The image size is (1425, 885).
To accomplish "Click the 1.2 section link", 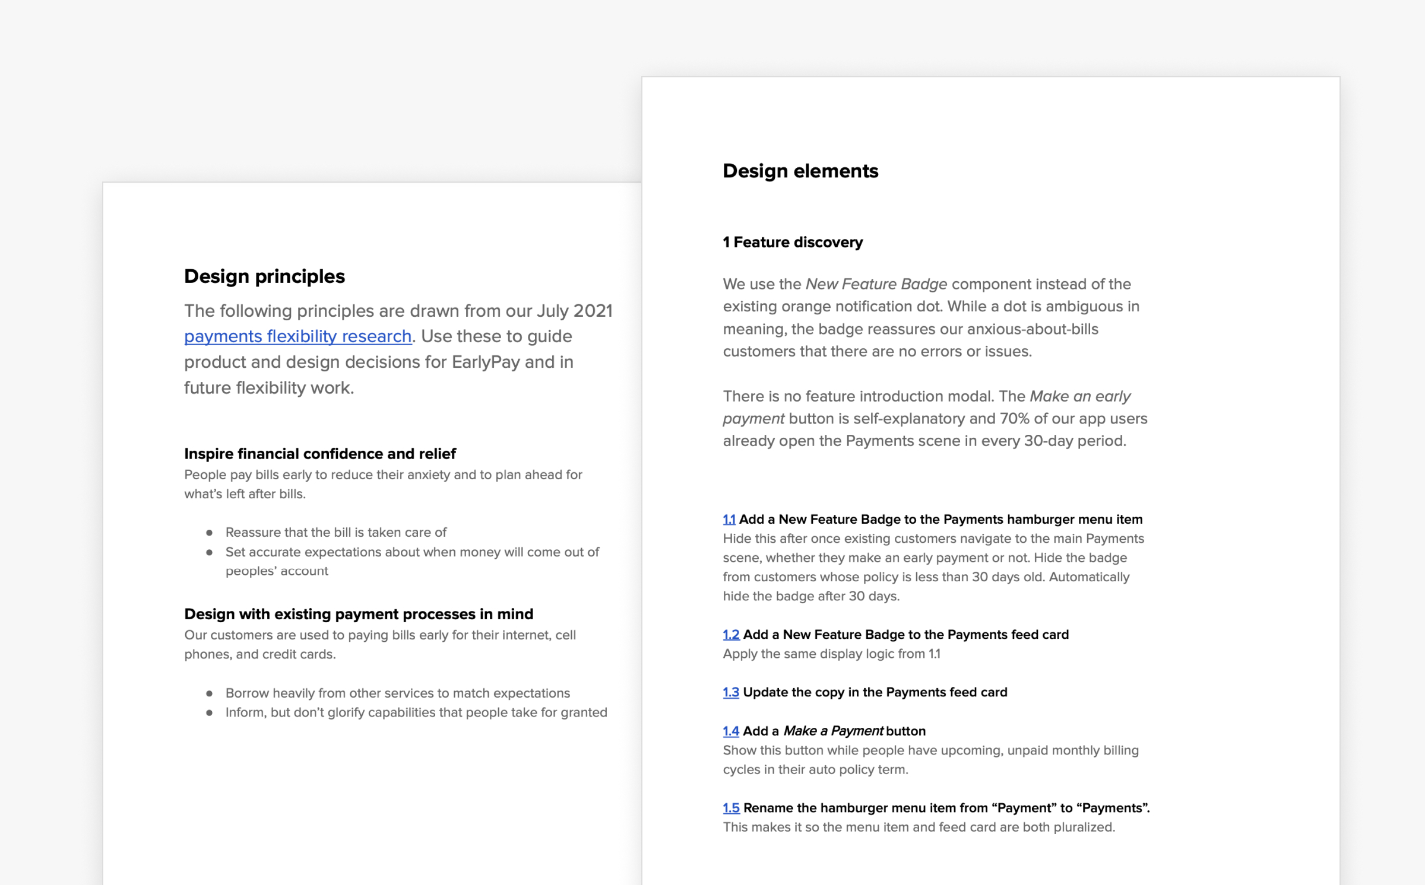I will pyautogui.click(x=731, y=635).
